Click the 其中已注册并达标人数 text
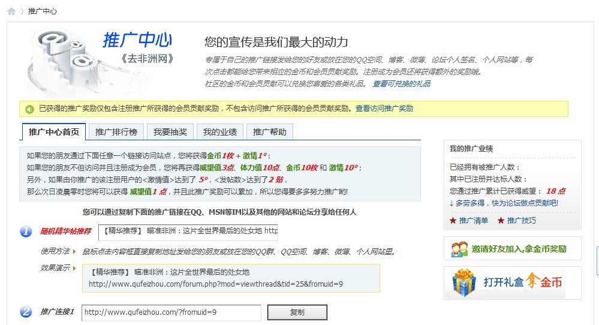 coord(489,179)
